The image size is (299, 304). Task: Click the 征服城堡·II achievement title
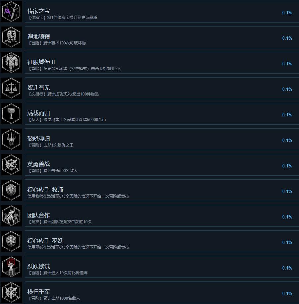coord(41,62)
